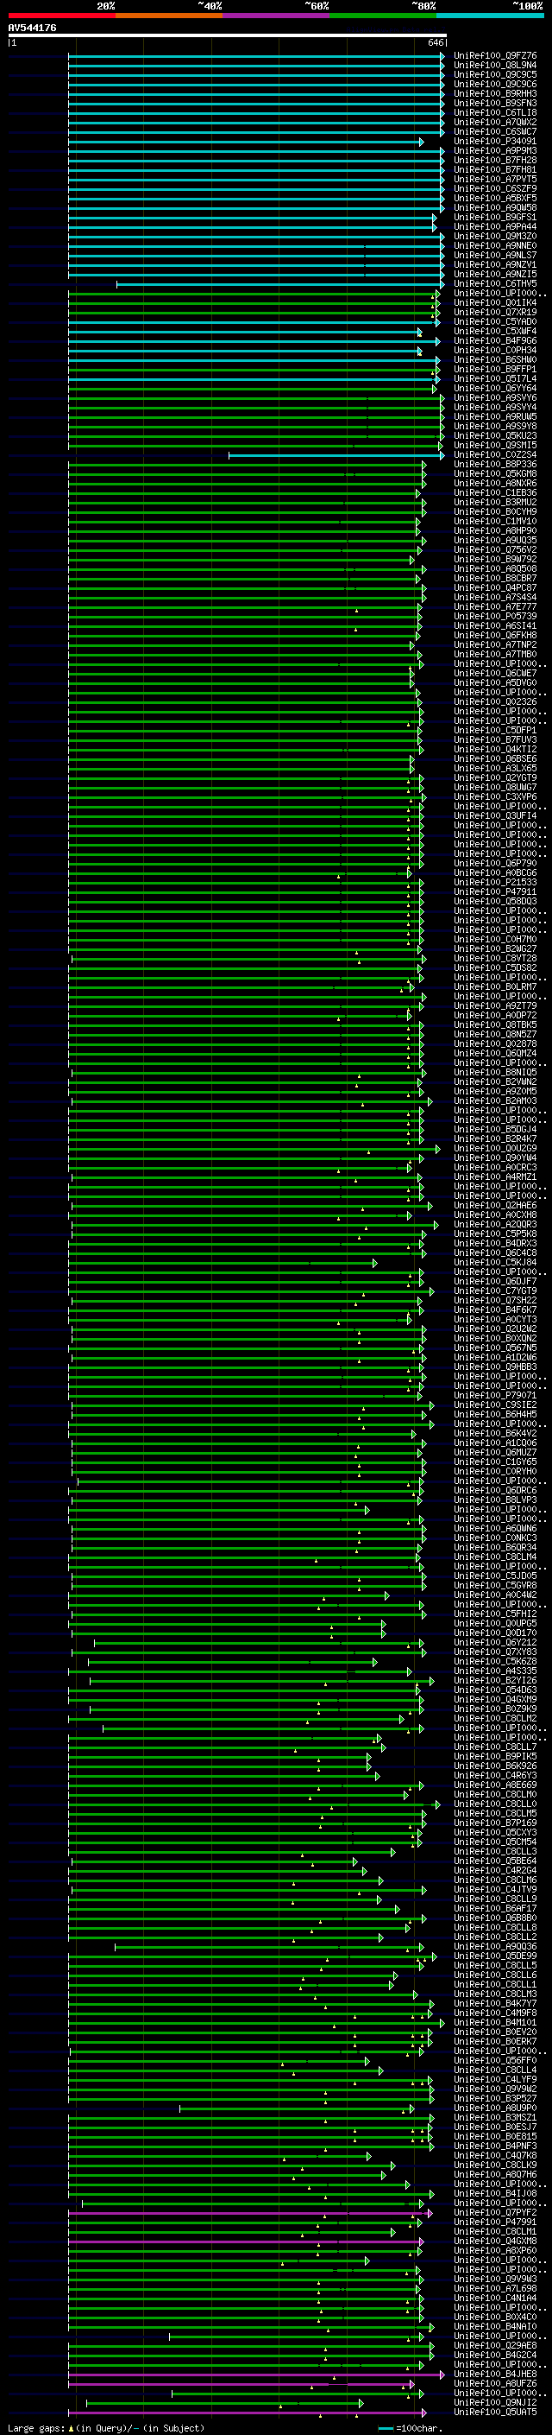The image size is (552, 2435).
Task: Click the orange ~40% identity legend segment
Action: pyautogui.click(x=170, y=16)
